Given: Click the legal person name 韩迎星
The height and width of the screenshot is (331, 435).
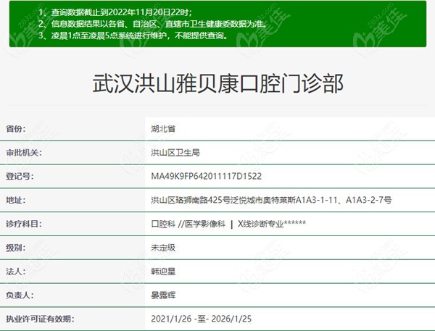Looking at the screenshot, I should point(163,272).
